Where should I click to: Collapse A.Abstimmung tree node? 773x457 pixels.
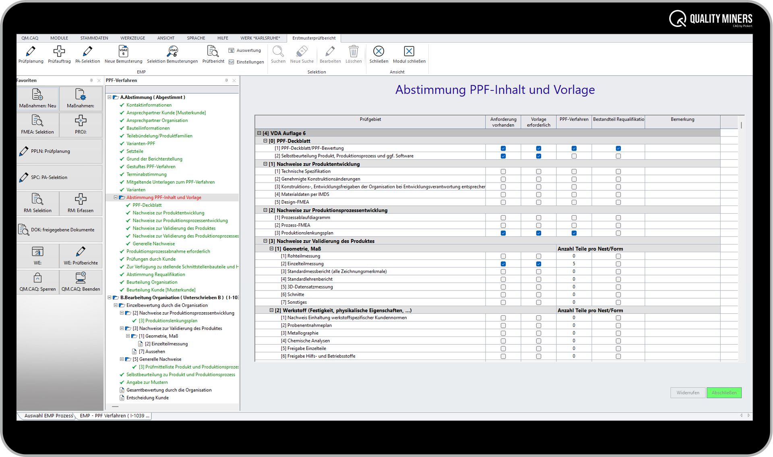[109, 97]
